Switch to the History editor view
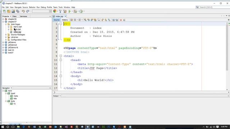This screenshot has height=129, width=230. point(65,20)
